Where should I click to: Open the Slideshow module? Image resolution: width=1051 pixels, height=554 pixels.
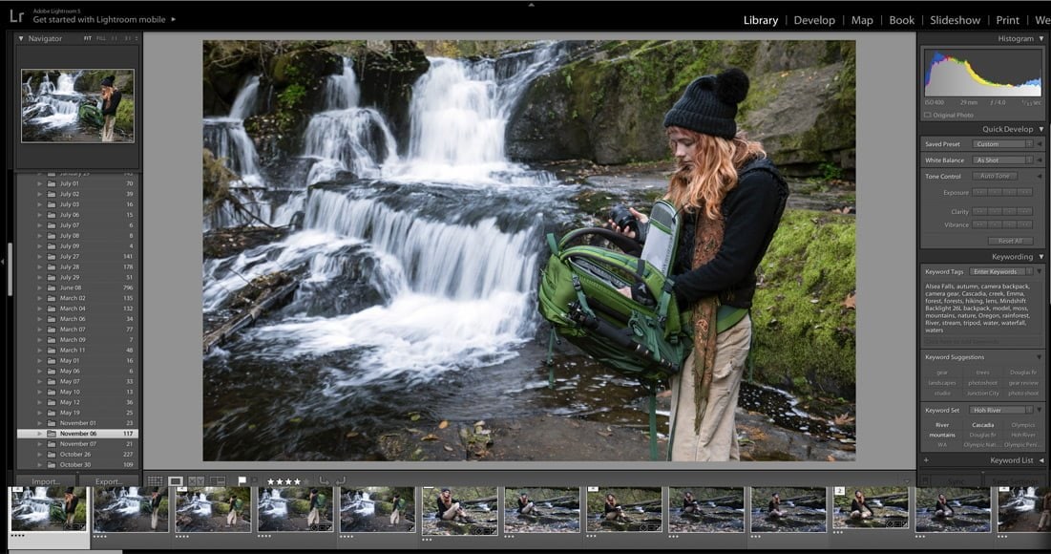(955, 20)
